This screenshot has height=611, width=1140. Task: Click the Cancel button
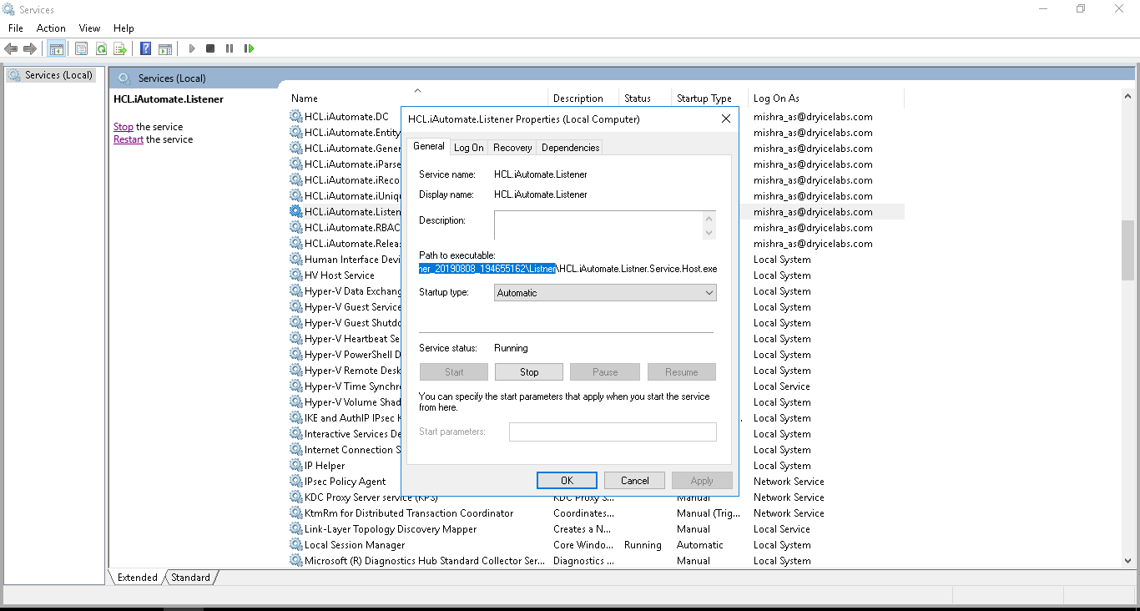tap(634, 481)
